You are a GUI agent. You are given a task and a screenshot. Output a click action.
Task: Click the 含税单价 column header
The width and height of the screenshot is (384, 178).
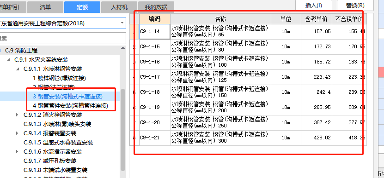coord(317,19)
